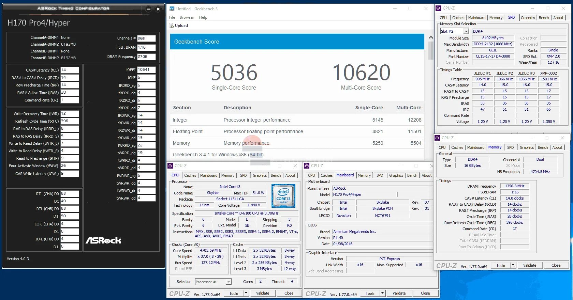Click the CPU-Z app icon in Memory window title
The height and width of the screenshot is (300, 573).
(x=437, y=138)
